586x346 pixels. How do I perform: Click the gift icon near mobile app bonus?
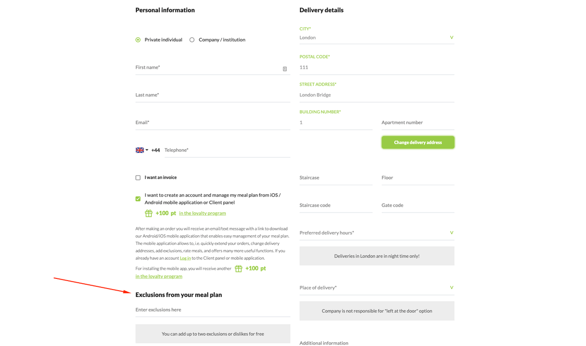click(239, 269)
